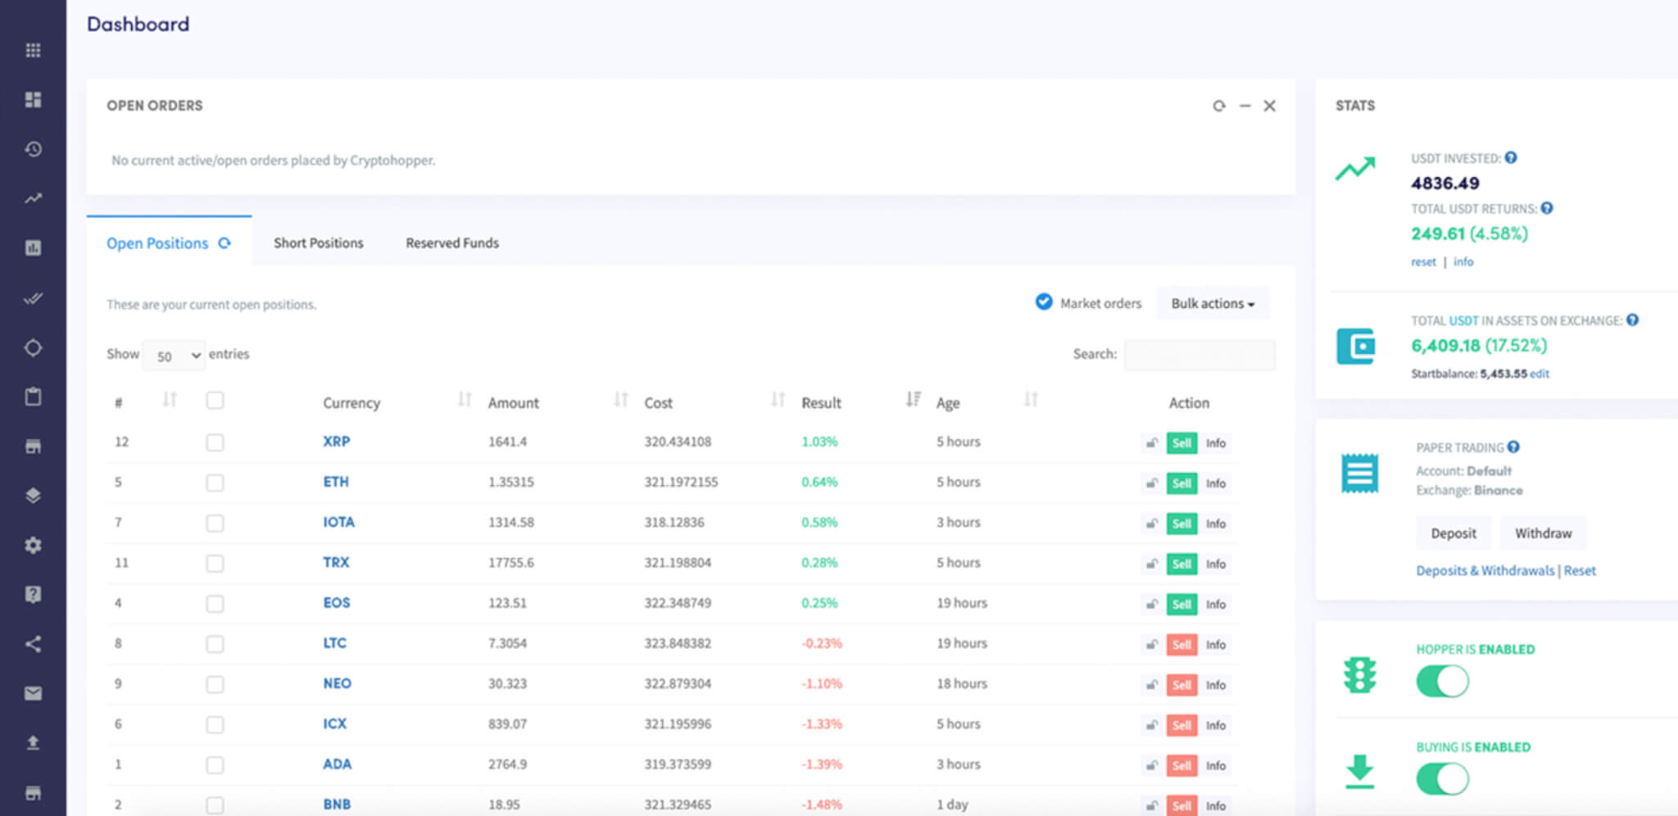This screenshot has height=816, width=1678.
Task: Toggle the Buying enabled switch
Action: pos(1442,779)
